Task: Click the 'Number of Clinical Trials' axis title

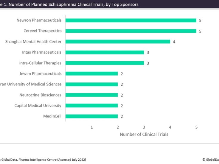Action: click(x=144, y=134)
